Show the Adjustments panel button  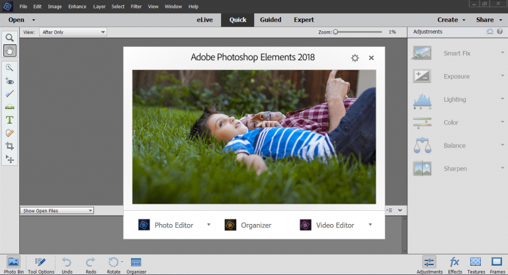[429, 265]
